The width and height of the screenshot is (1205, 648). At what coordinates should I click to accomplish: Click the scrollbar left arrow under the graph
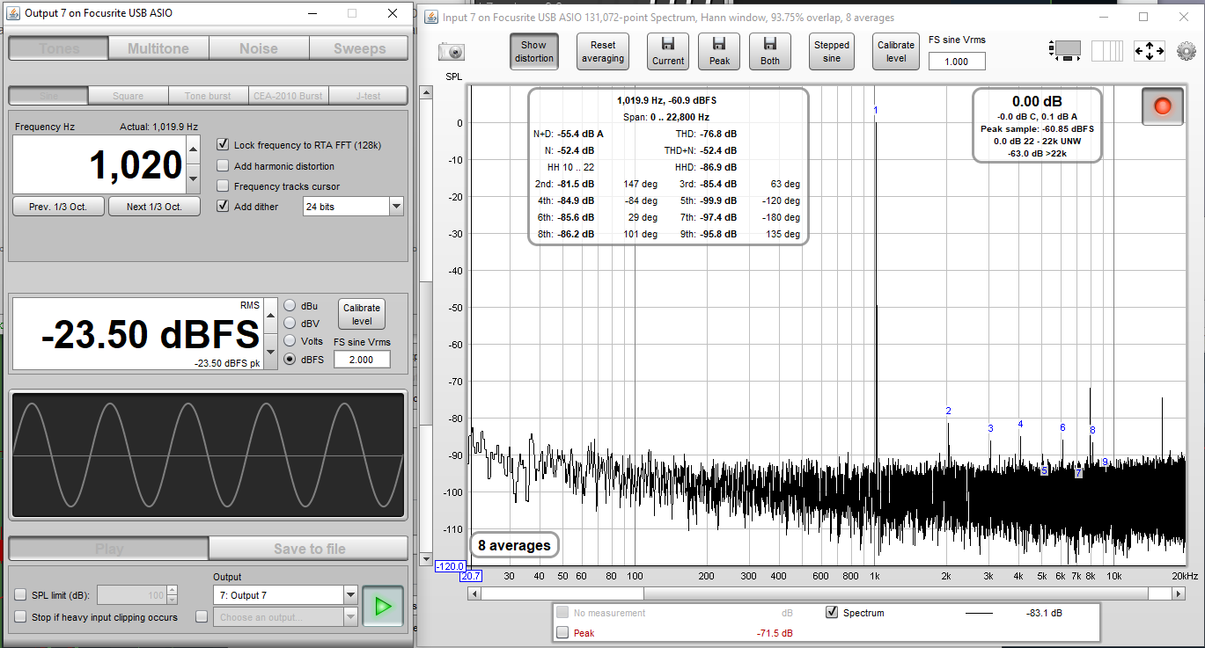(475, 593)
